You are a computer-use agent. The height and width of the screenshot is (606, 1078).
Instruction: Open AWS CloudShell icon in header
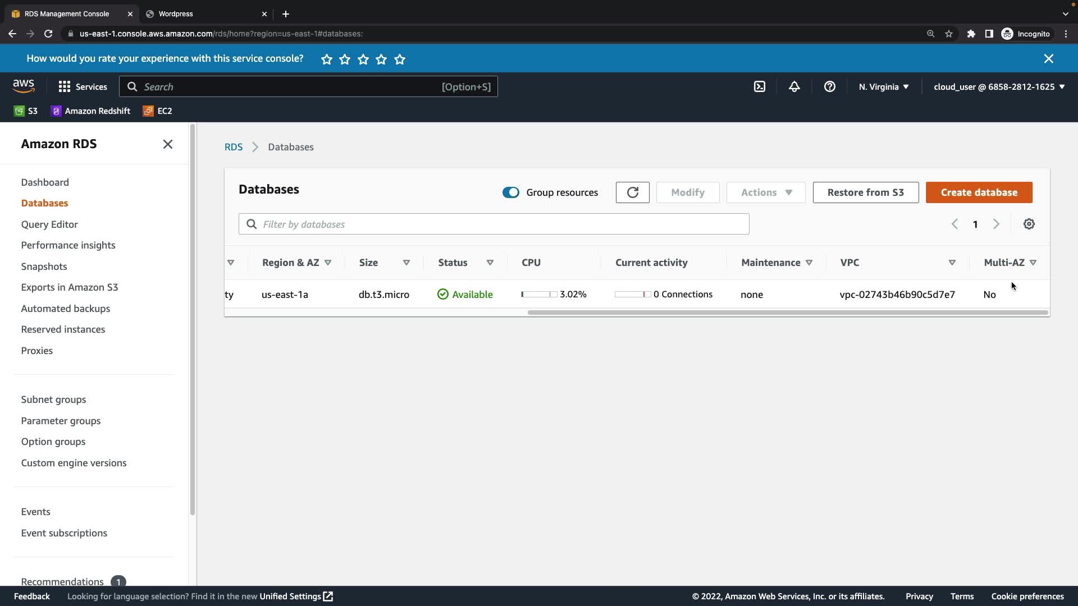coord(759,87)
